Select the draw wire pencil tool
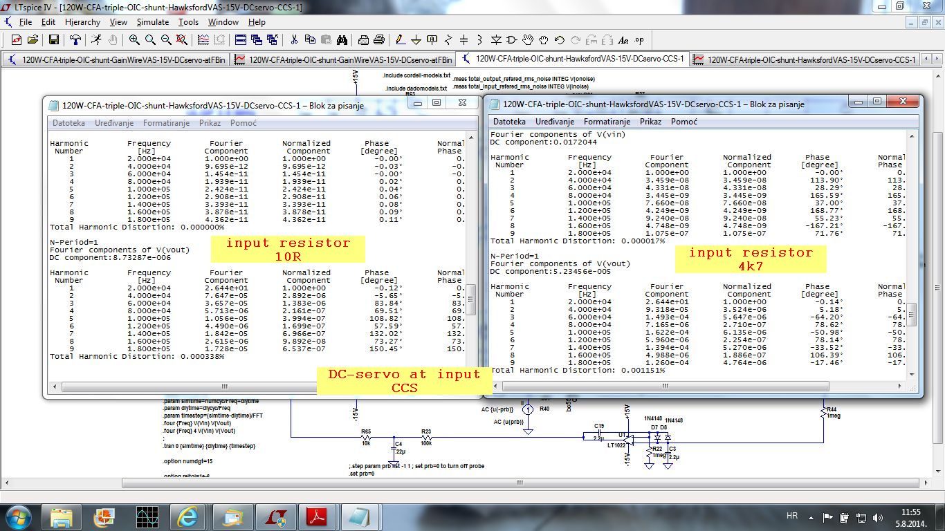 401,39
